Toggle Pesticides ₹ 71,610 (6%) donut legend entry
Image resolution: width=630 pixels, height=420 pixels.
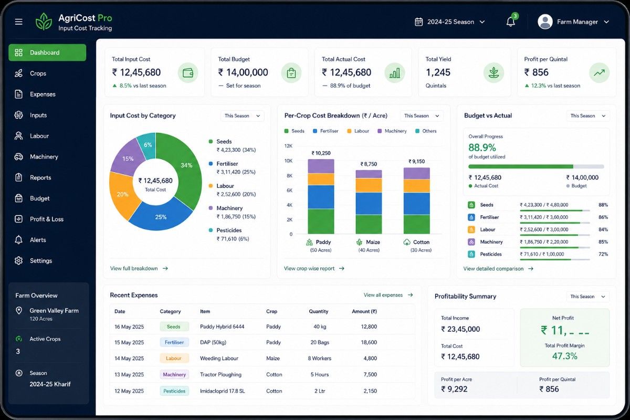tap(229, 235)
